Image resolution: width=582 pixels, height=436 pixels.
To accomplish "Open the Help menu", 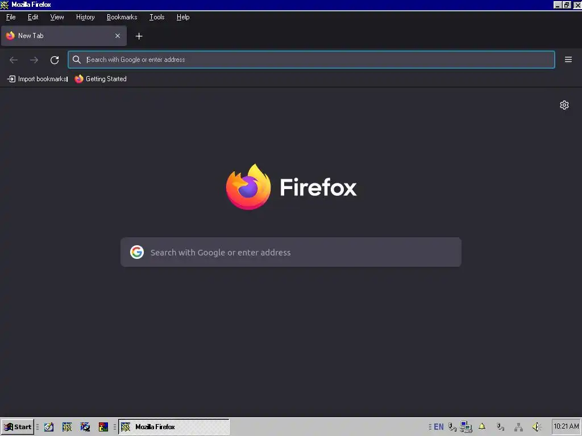I will click(x=183, y=17).
